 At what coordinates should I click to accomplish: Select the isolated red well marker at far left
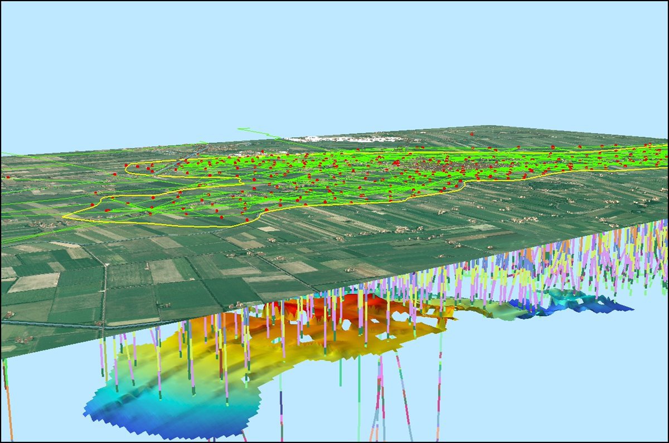click(x=8, y=177)
